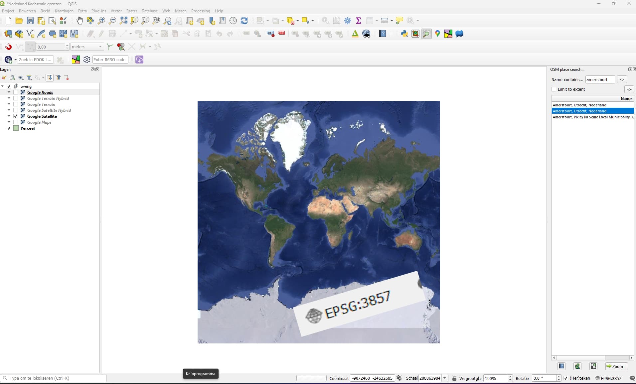Image resolution: width=636 pixels, height=384 pixels.
Task: Click the Save Project icon
Action: tap(30, 21)
